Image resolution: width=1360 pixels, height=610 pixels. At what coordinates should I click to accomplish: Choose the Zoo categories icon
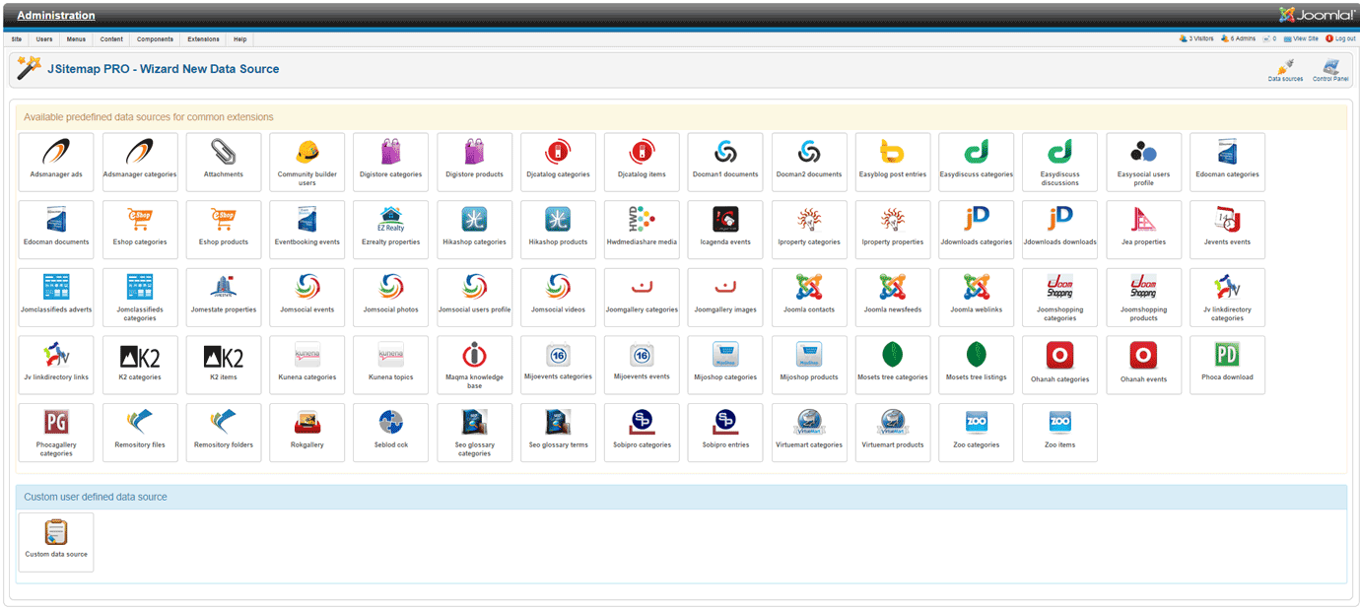pyautogui.click(x=976, y=432)
